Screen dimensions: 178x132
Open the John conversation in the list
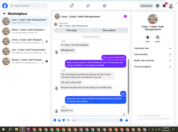[25, 51]
